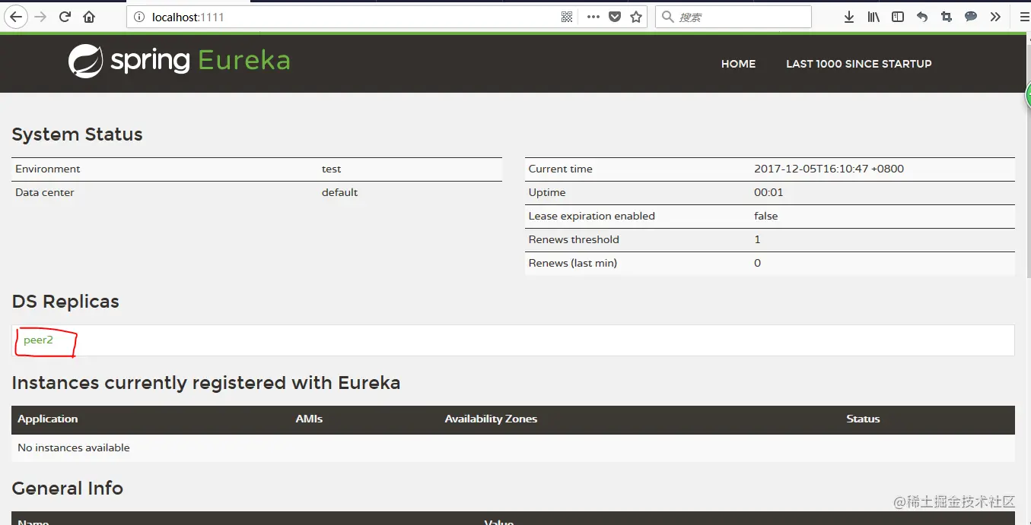Reload the current page

click(65, 17)
